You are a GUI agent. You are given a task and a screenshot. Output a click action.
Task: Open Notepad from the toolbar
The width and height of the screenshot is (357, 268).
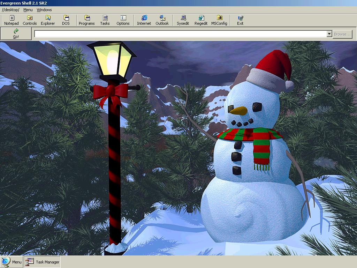[x=12, y=20]
